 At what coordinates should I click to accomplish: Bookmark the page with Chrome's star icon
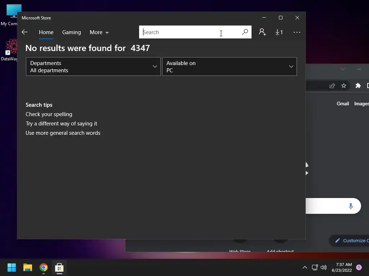click(344, 86)
